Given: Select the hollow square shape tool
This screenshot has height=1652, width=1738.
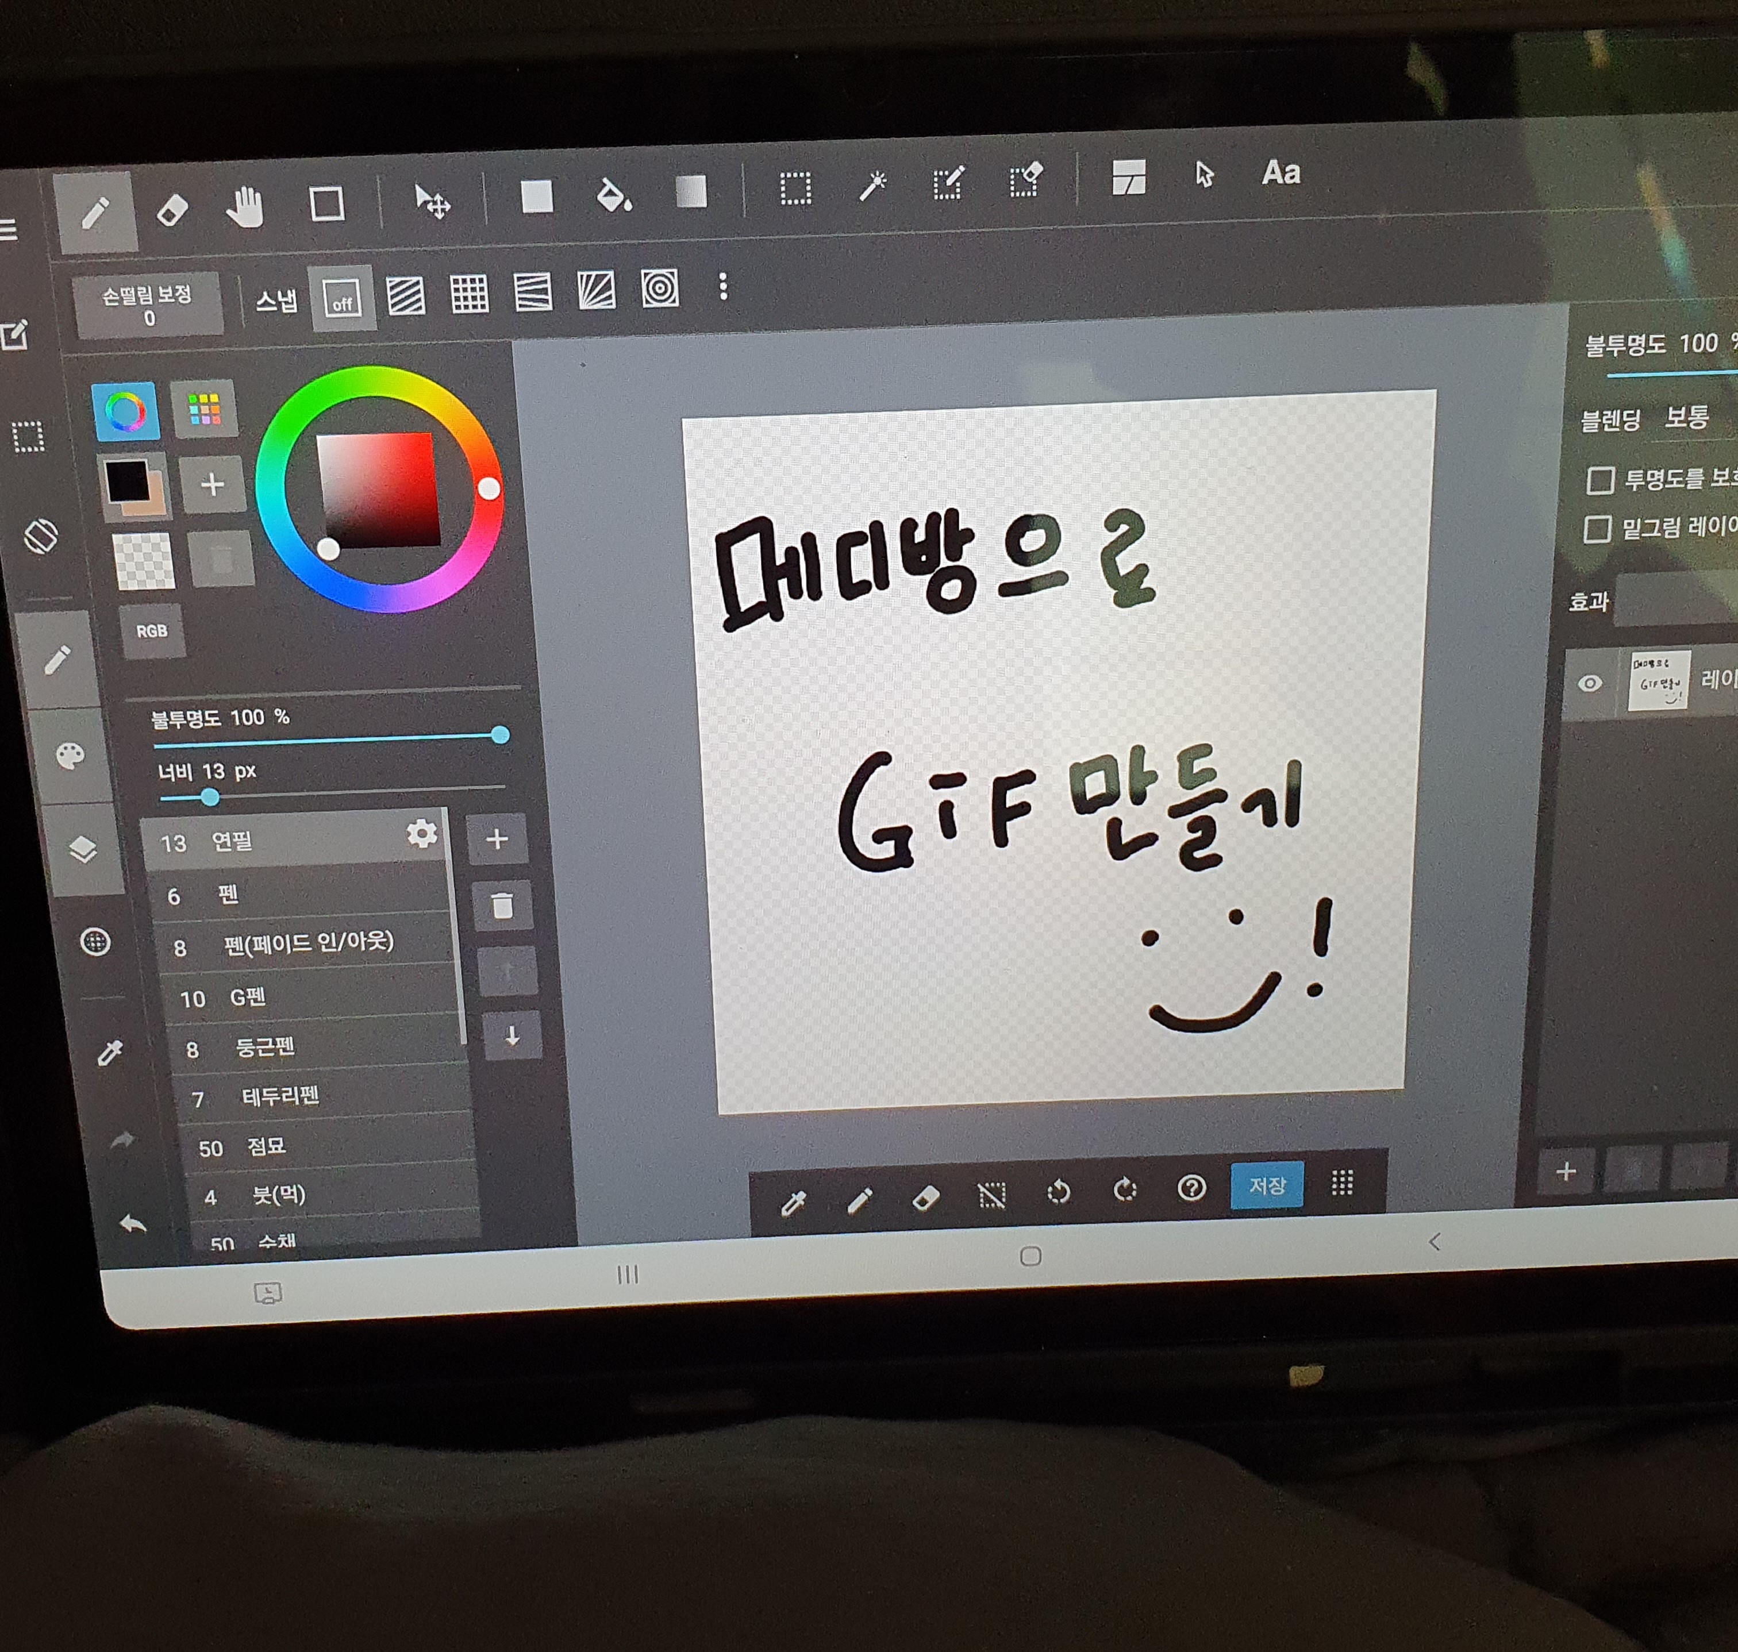Looking at the screenshot, I should [x=327, y=203].
